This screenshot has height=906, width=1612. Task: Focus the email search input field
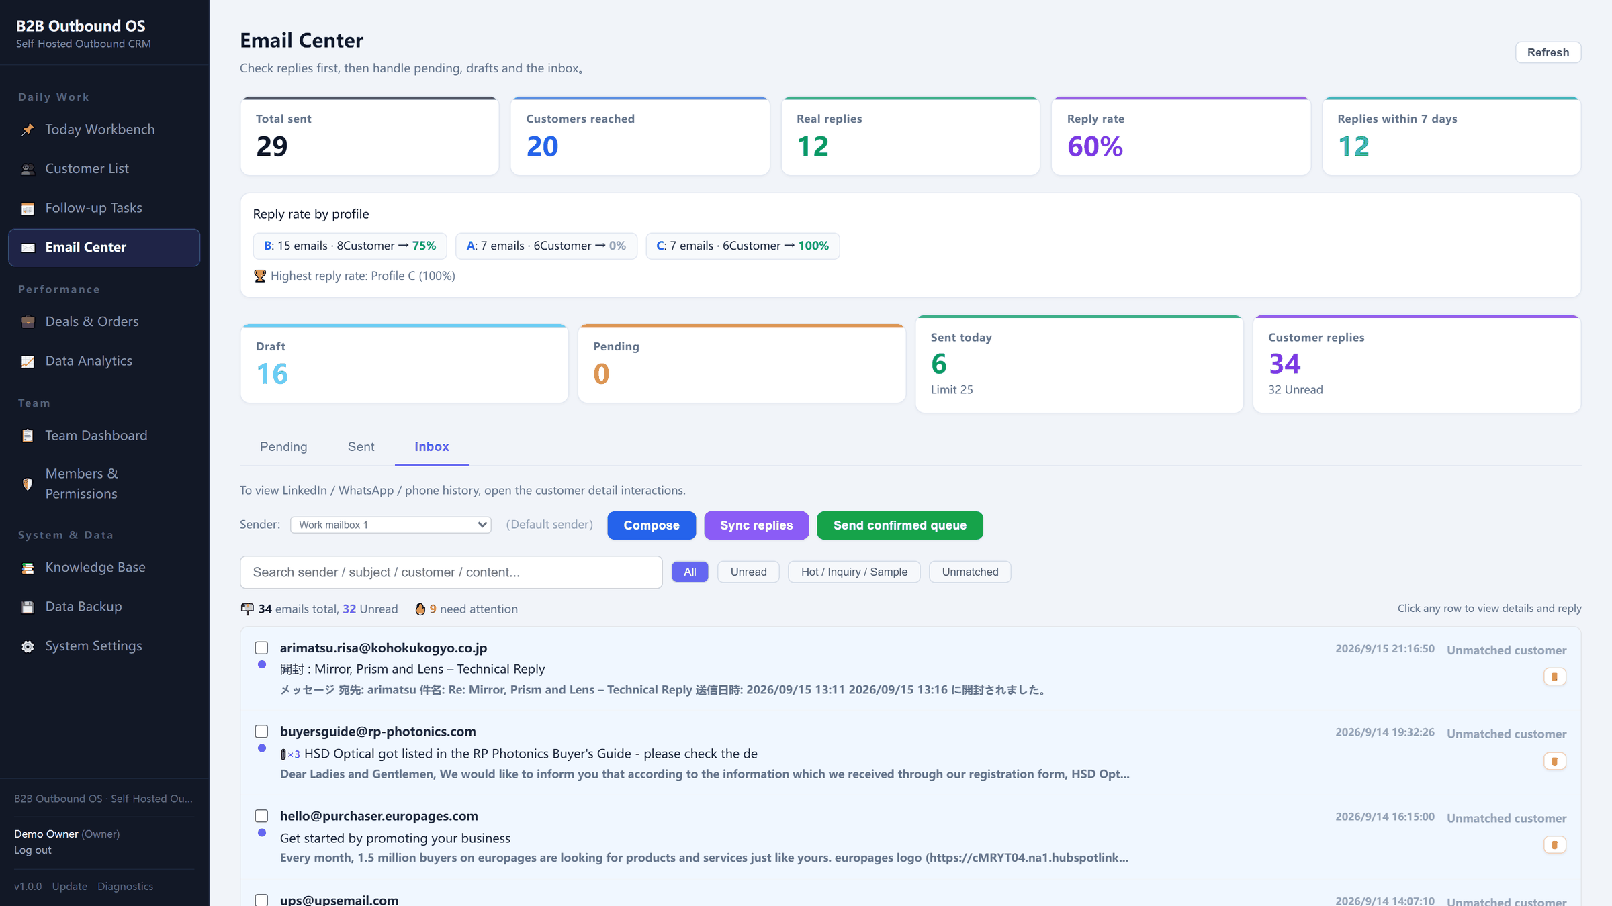tap(451, 572)
